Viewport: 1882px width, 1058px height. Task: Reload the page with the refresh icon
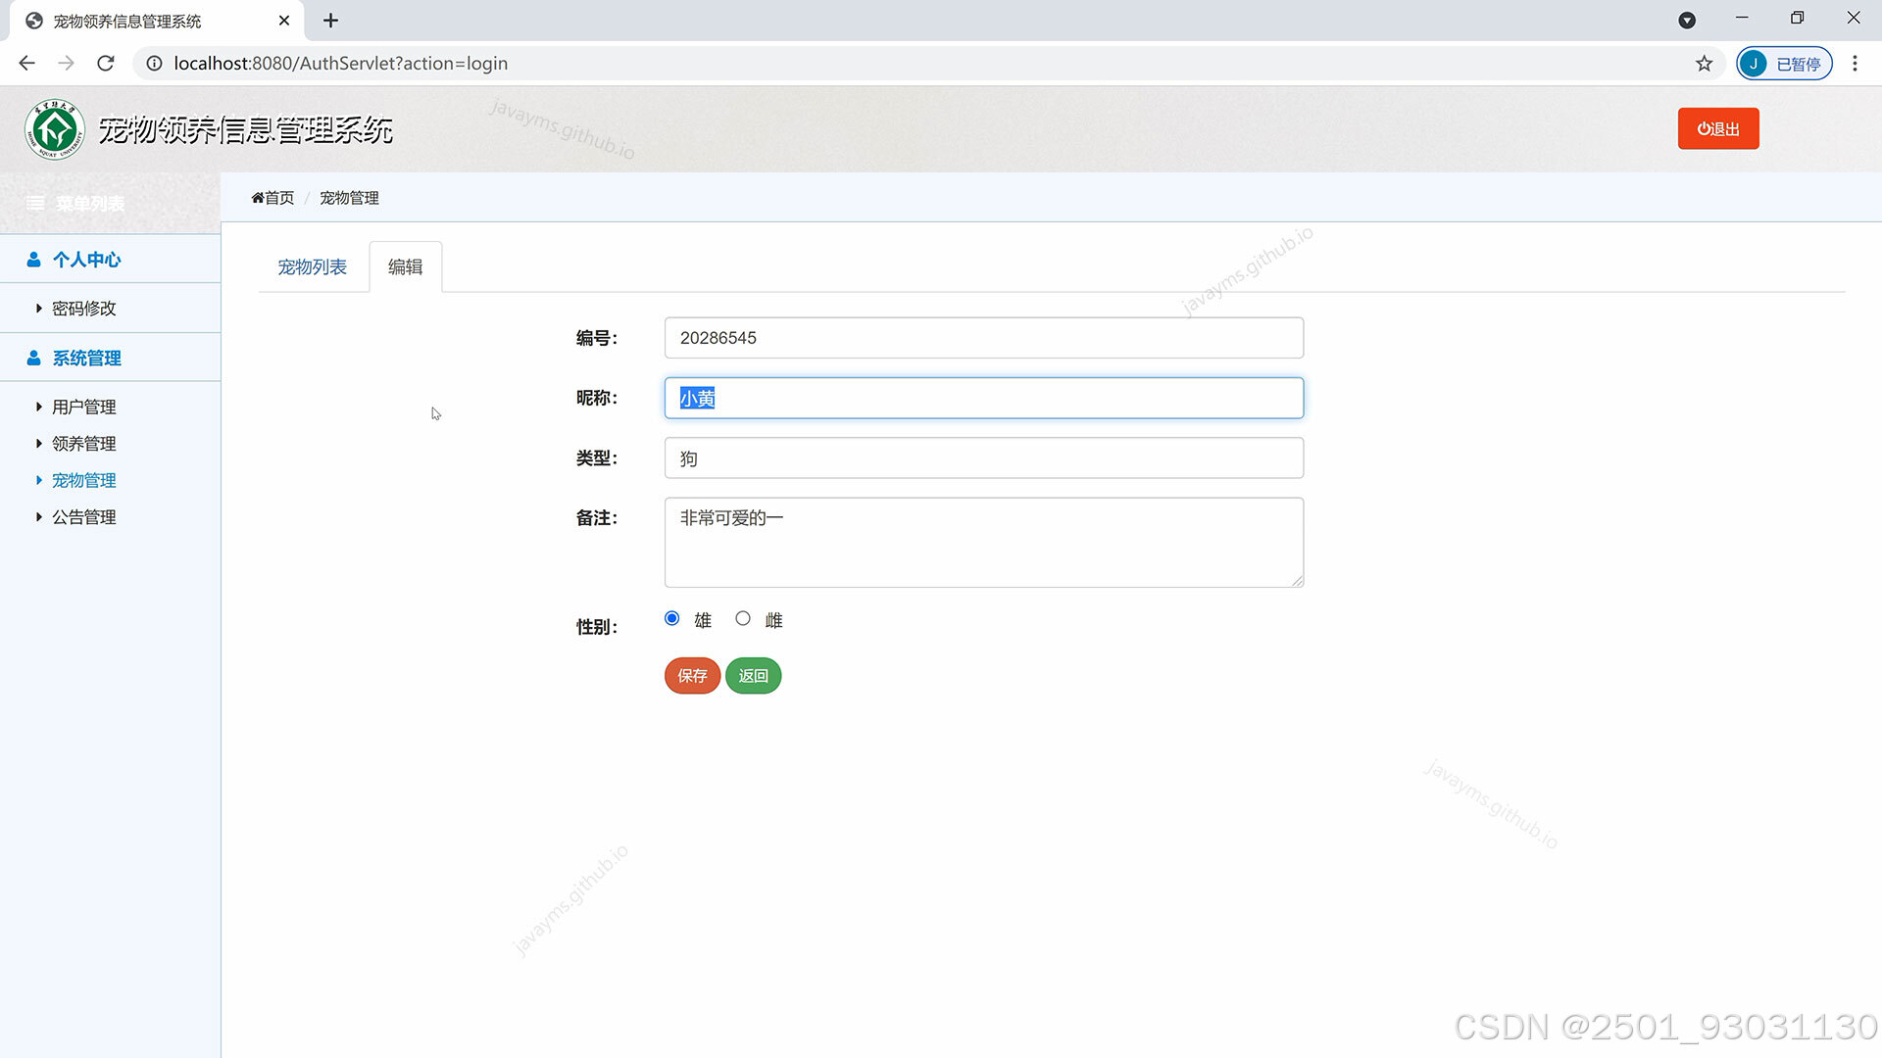pyautogui.click(x=106, y=63)
